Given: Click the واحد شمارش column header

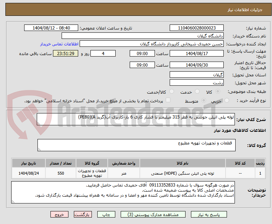Looking at the screenshot, I should (x=124, y=163).
